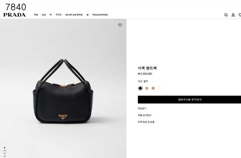
Task: Go to homepage via PRADA logo
Action: (15, 15)
